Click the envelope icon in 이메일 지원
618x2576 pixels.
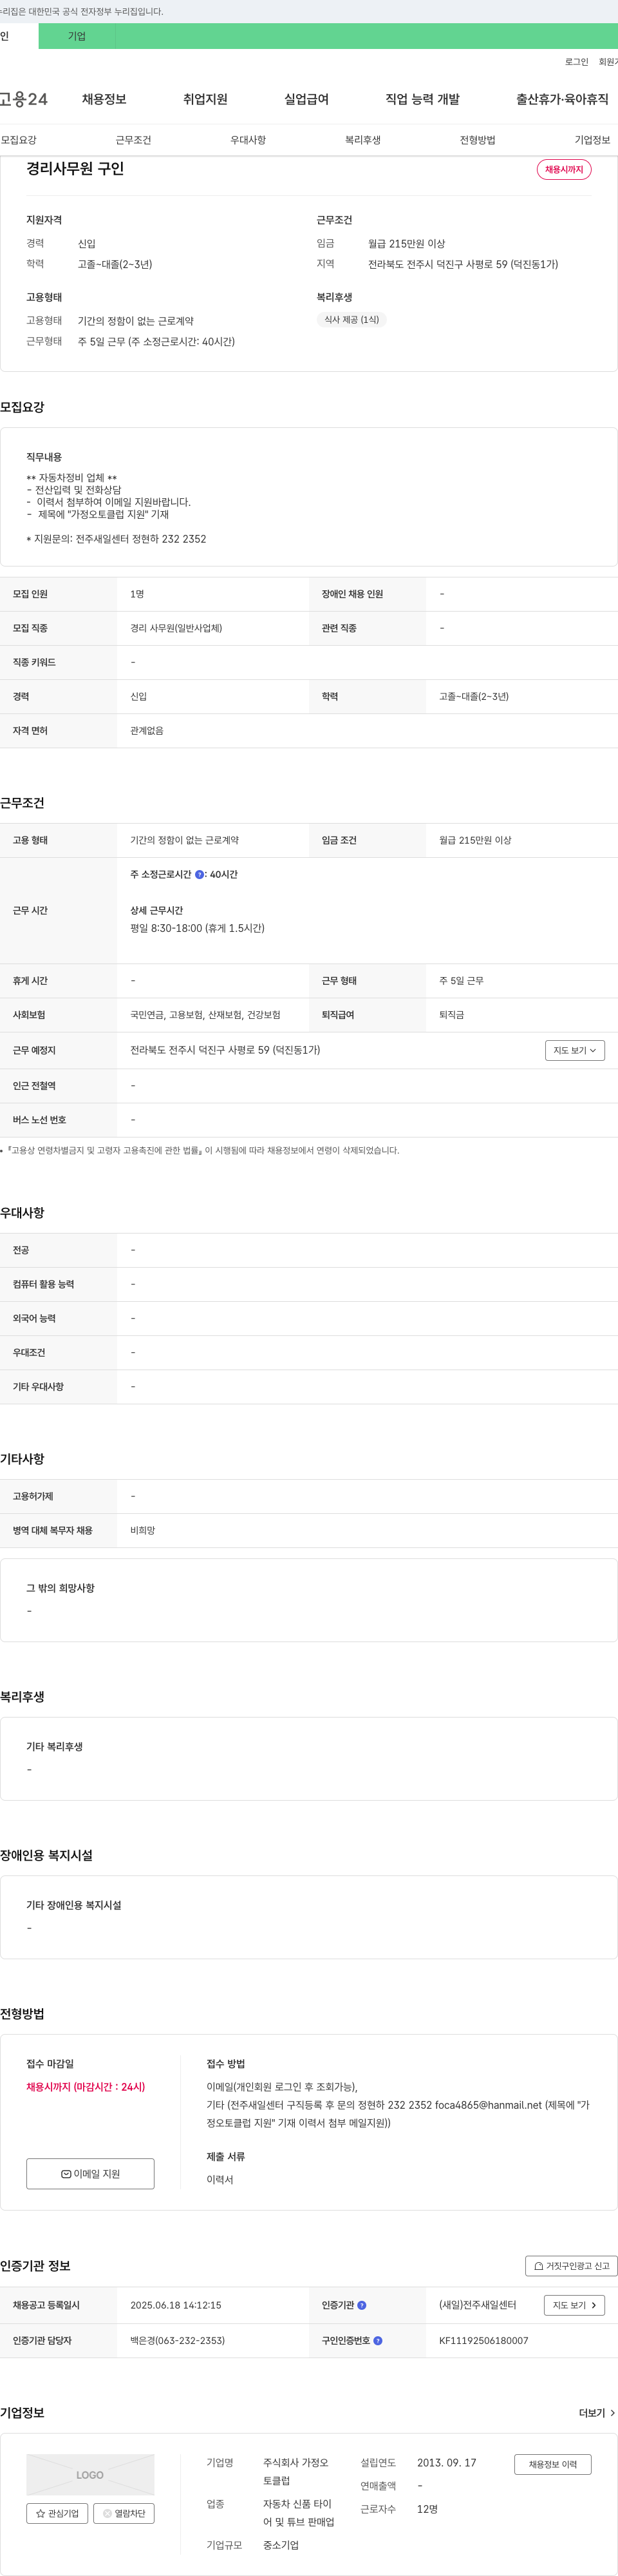pos(66,2174)
